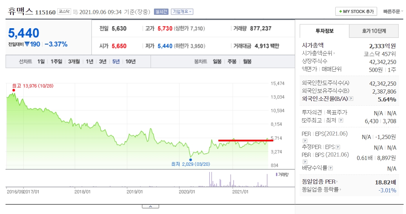Click the 2020/01 date label on chart axis
Viewport: 406px width, 214px height.
187,192
